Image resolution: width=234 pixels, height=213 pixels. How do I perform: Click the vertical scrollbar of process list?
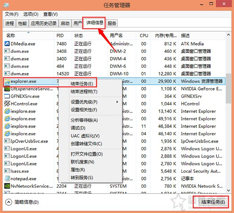click(229, 110)
